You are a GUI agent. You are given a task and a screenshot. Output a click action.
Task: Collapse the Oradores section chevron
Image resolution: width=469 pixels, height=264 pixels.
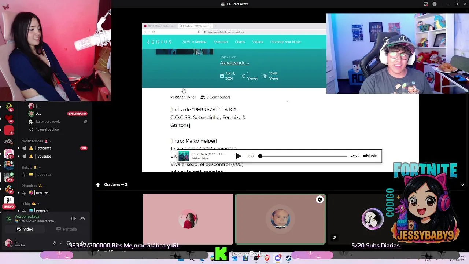coord(462,184)
